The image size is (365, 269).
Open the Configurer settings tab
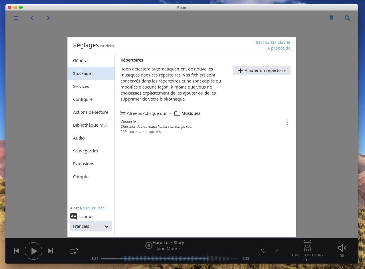point(91,99)
